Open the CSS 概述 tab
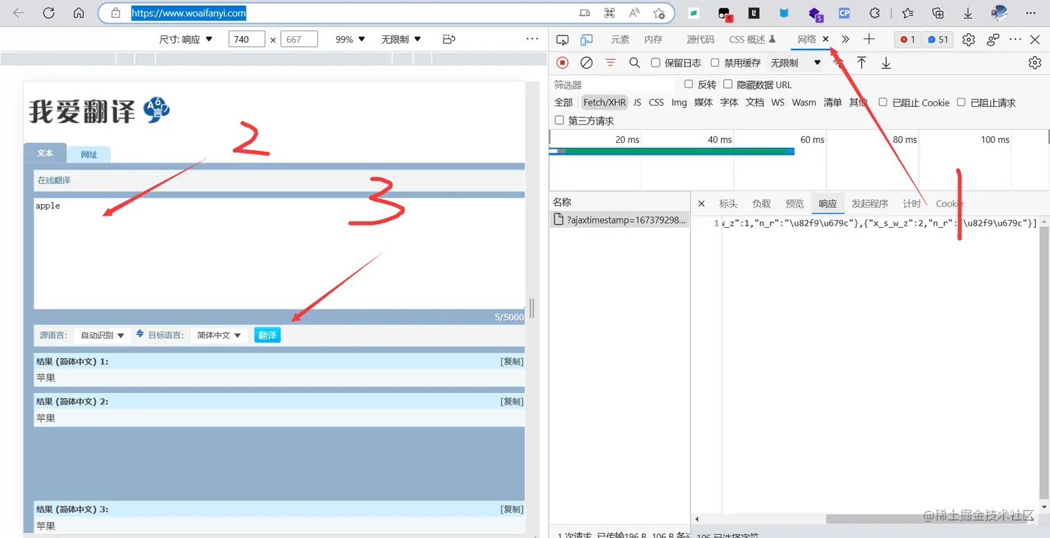The height and width of the screenshot is (538, 1050). 752,40
